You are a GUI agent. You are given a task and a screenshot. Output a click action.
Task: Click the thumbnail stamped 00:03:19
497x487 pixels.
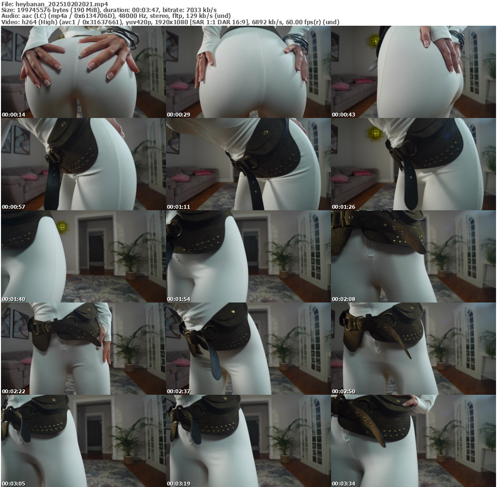click(x=248, y=441)
